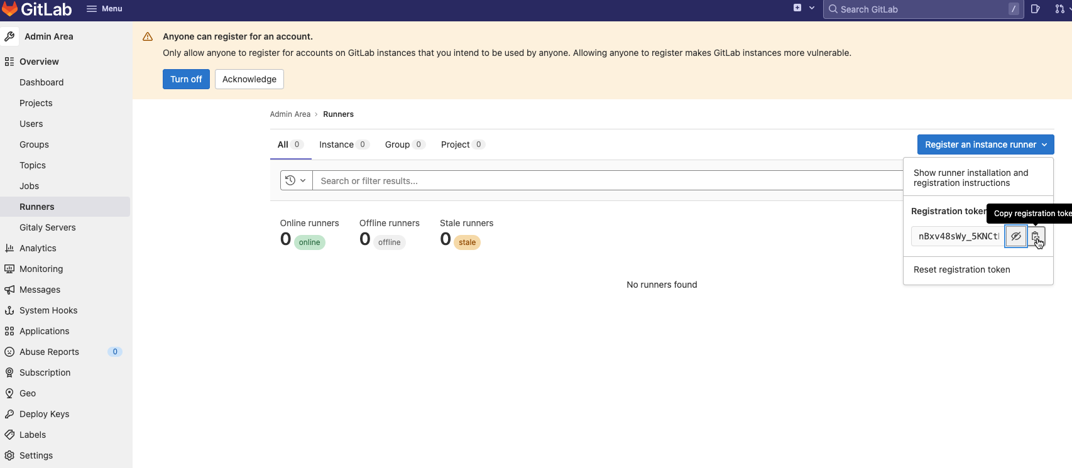Click the Overview section icon
The width and height of the screenshot is (1072, 468).
tap(9, 62)
